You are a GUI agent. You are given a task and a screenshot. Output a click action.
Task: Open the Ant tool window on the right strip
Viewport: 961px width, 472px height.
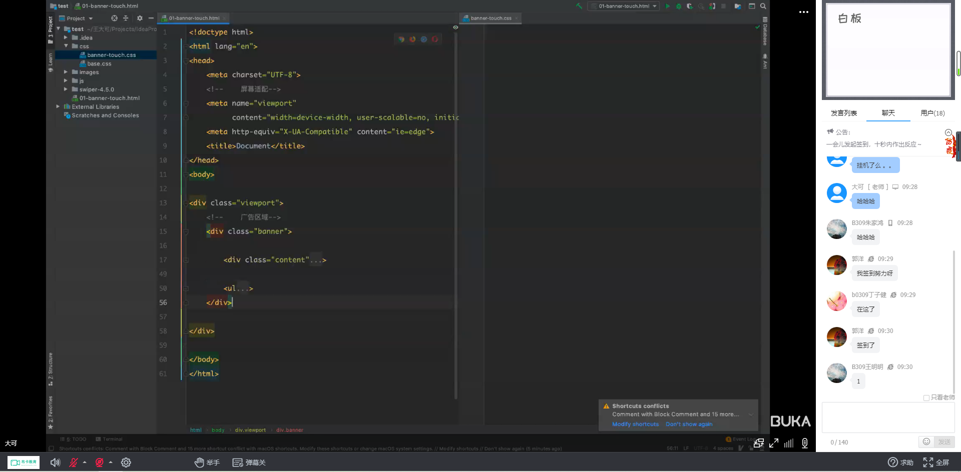coord(765,61)
